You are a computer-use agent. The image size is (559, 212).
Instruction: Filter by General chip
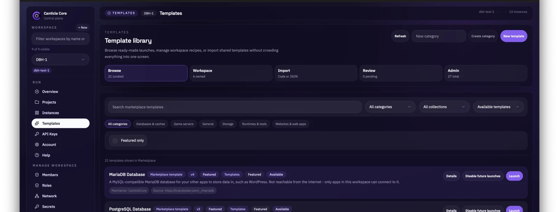tap(208, 124)
